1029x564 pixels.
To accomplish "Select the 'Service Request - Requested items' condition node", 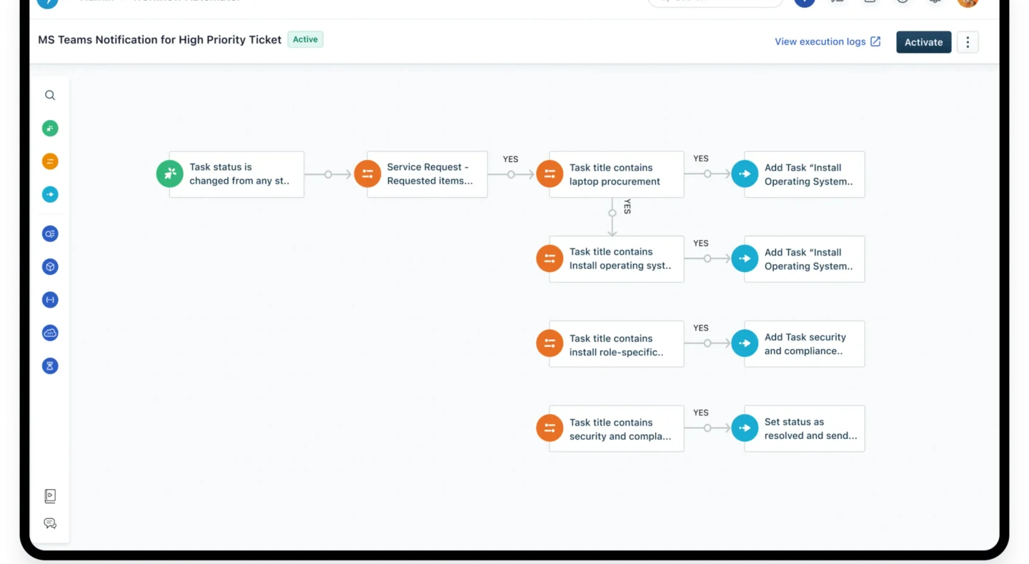I will [427, 174].
